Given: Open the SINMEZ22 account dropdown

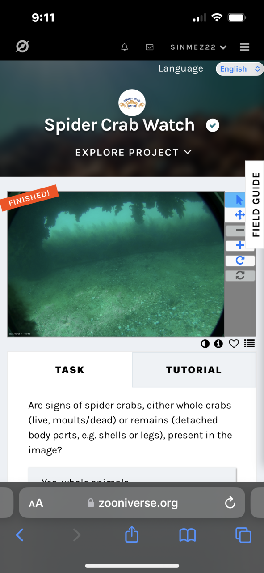Looking at the screenshot, I should tap(198, 47).
